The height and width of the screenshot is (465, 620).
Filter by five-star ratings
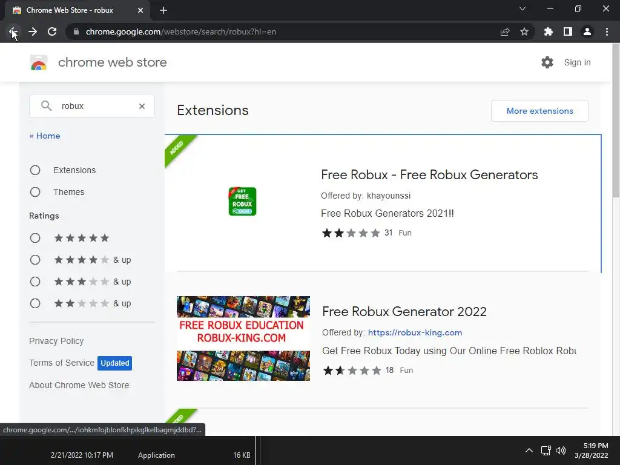point(35,238)
